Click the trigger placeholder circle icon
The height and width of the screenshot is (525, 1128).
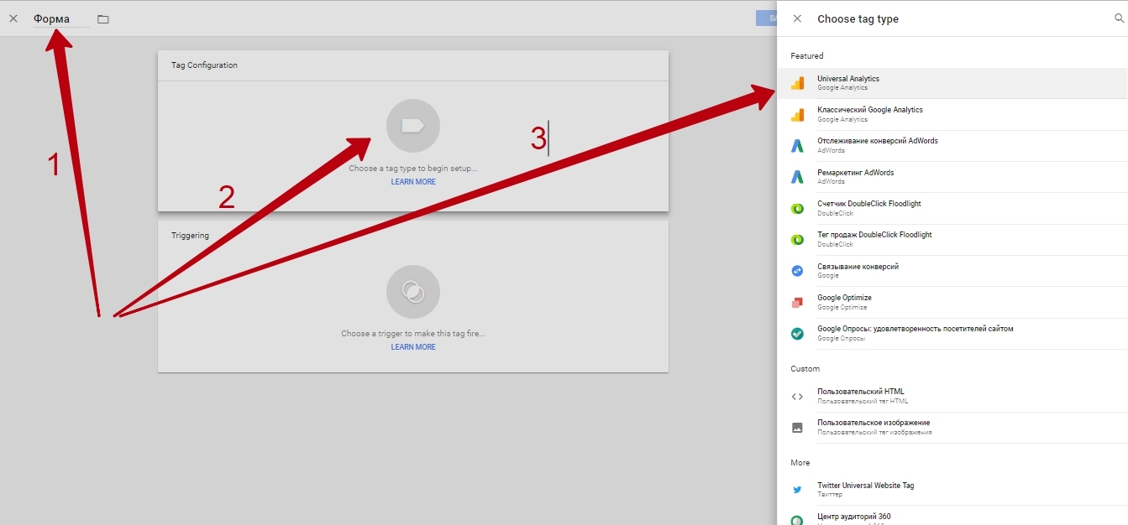(413, 292)
